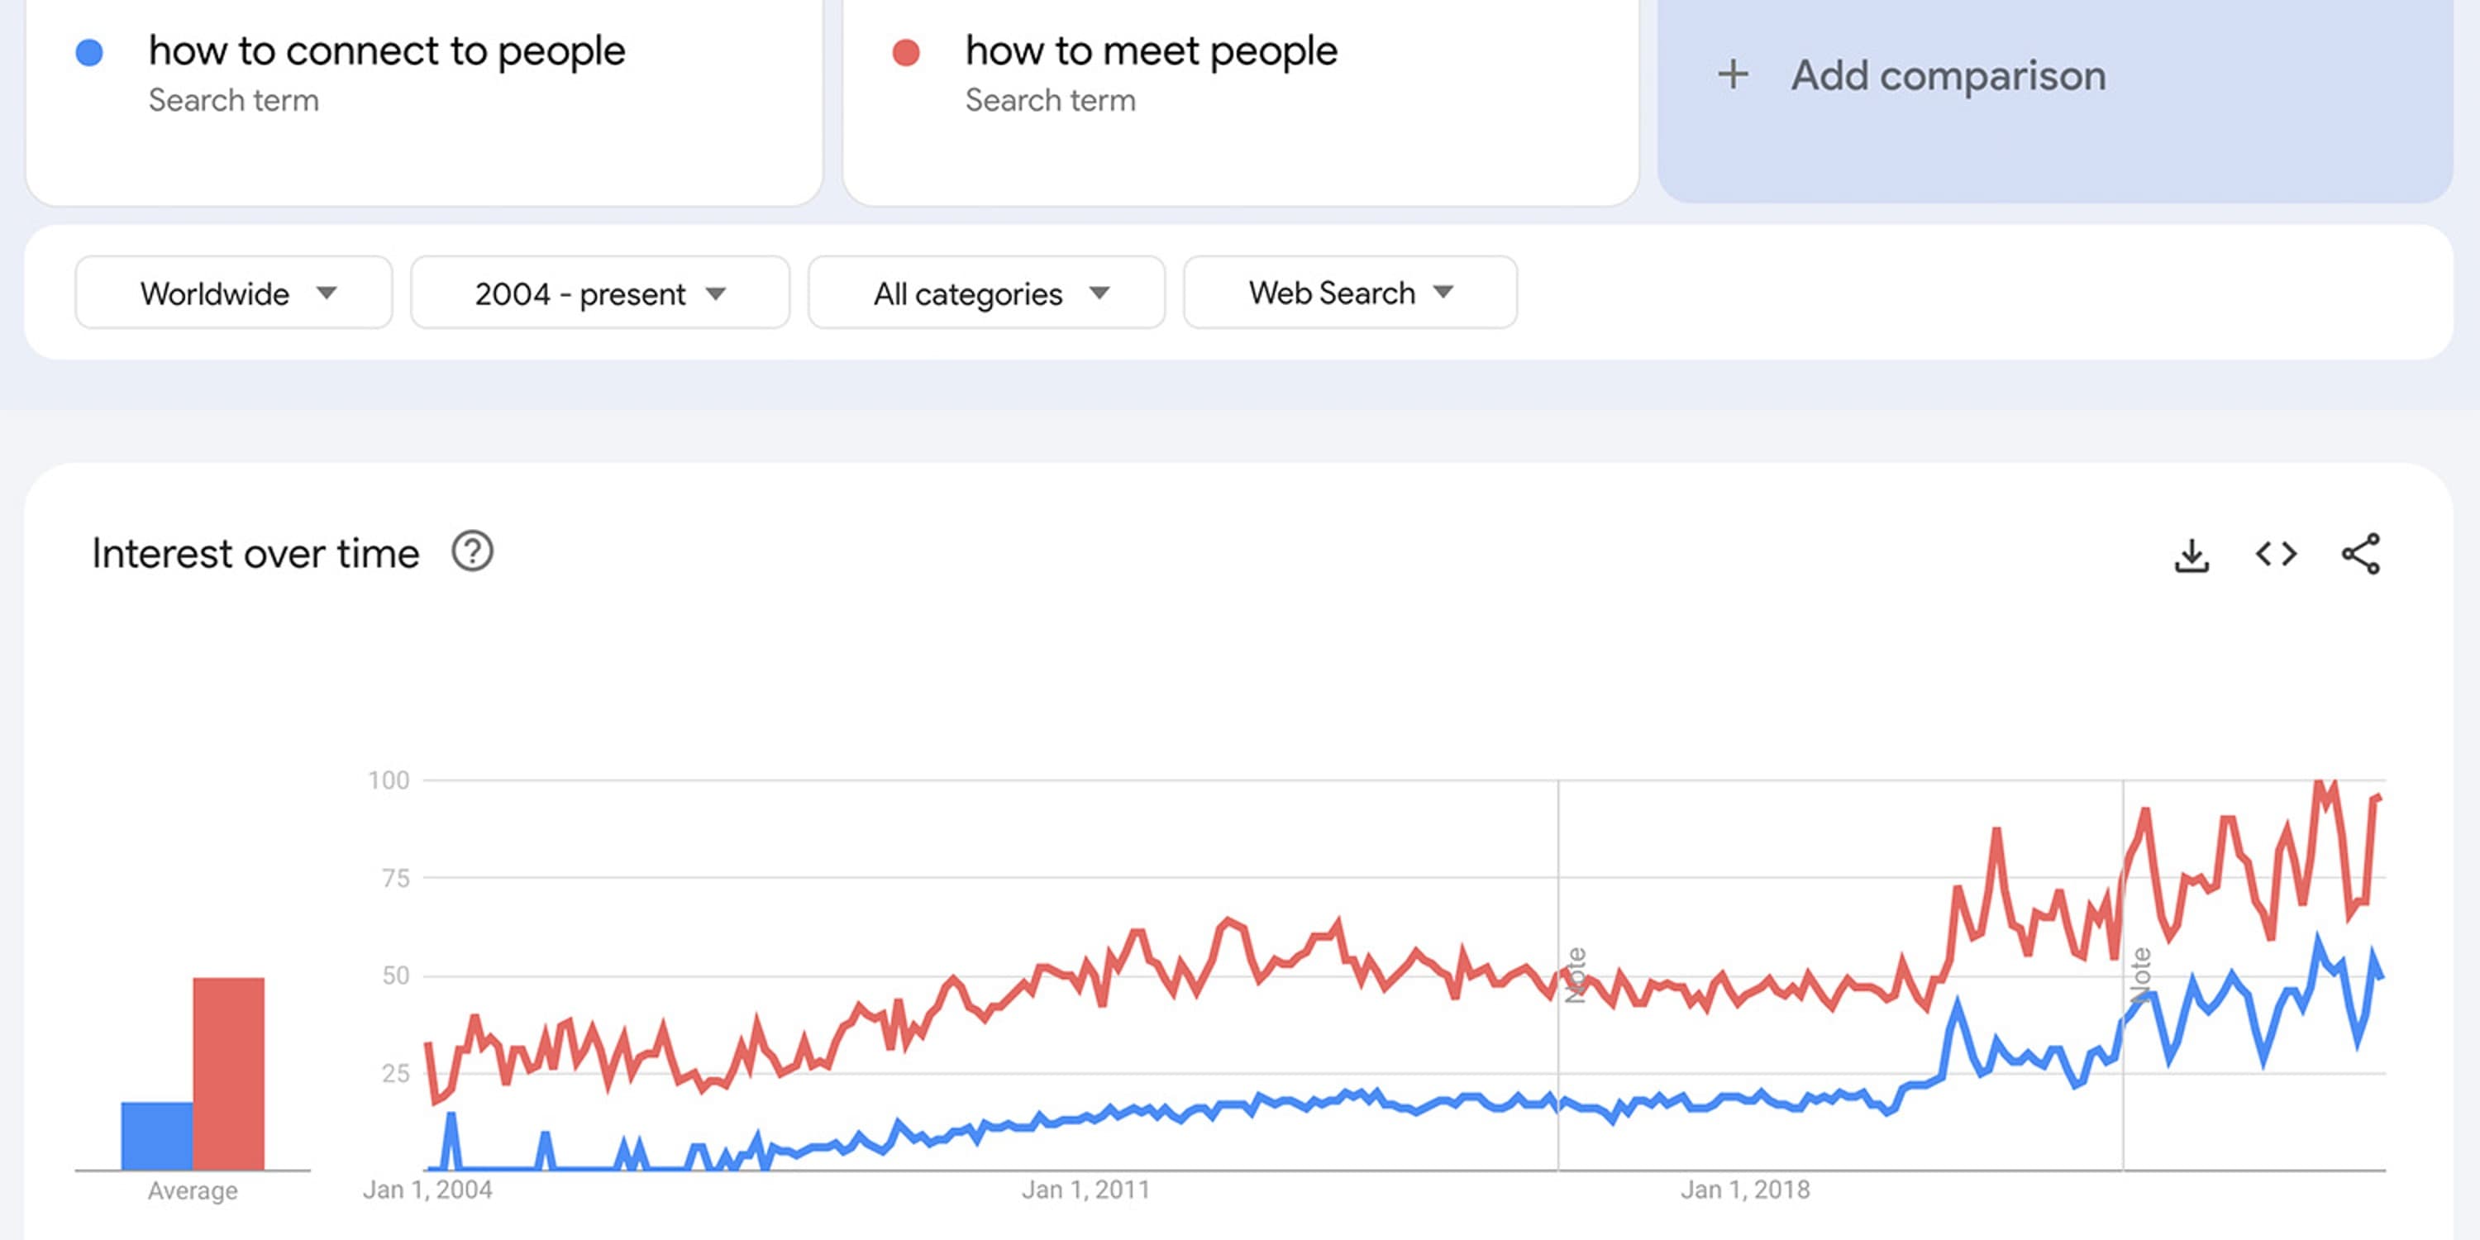2480x1240 pixels.
Task: Open the Interest over time help icon
Action: click(473, 552)
